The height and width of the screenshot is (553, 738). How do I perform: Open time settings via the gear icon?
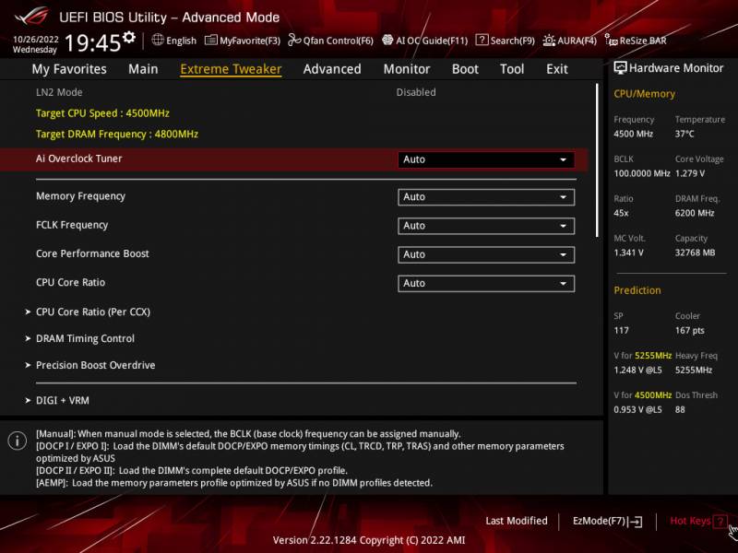[129, 37]
